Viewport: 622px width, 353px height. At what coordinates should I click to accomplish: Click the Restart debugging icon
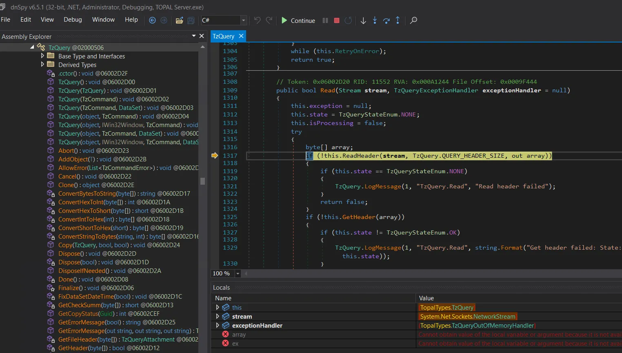pos(348,20)
